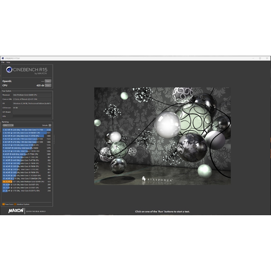Select the Xeon X5650 ranking entry
Viewport: 271px width, 271px height.
point(26,148)
